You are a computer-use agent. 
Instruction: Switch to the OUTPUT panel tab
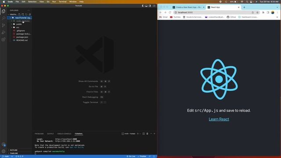click(50, 134)
